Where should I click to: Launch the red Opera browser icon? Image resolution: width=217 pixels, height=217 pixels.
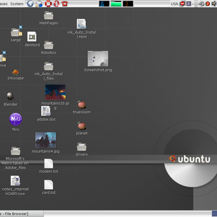tap(56, 4)
